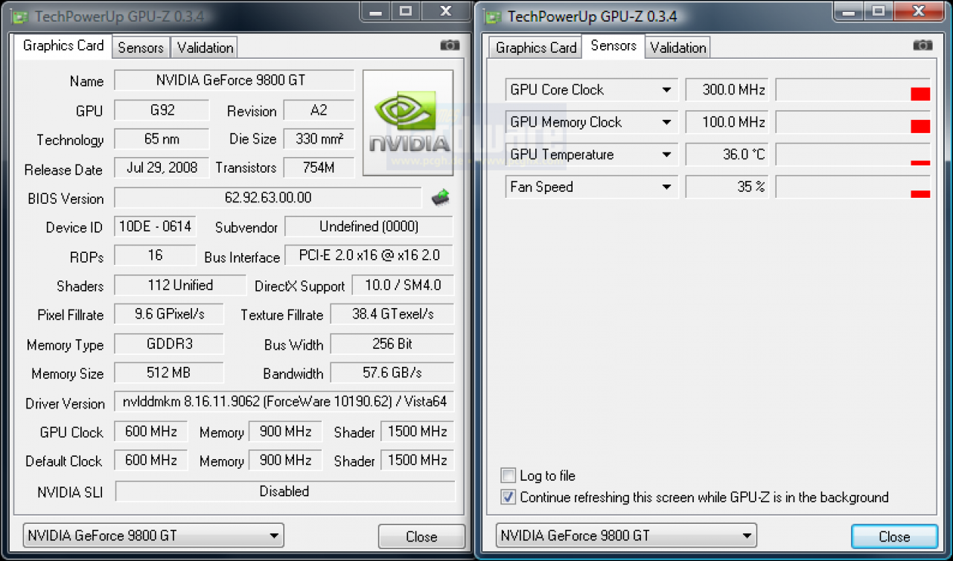Enable the Log to file checkbox
953x561 pixels.
pos(509,475)
